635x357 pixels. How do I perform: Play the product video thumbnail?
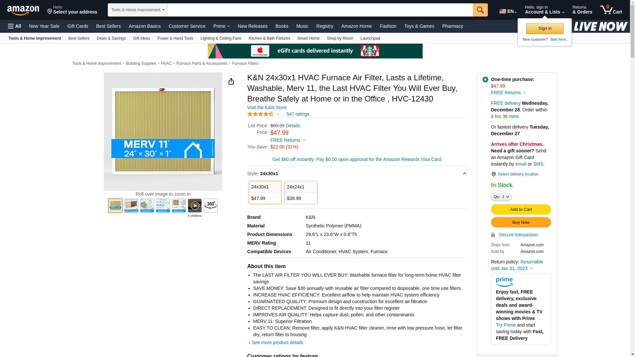pyautogui.click(x=194, y=206)
